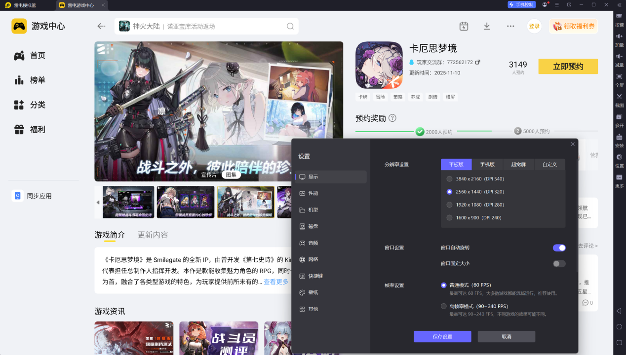Select the second gallery thumbnail
Image resolution: width=626 pixels, height=355 pixels.
click(186, 202)
